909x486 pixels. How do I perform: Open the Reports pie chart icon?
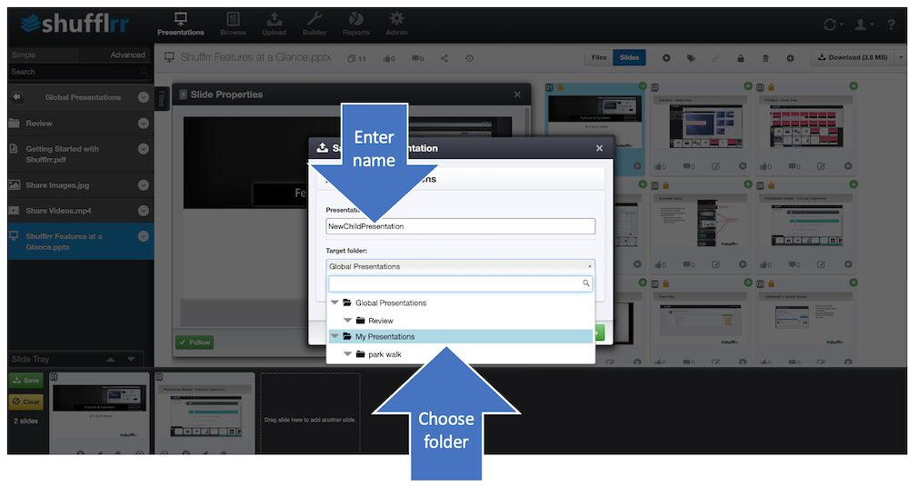click(x=356, y=19)
